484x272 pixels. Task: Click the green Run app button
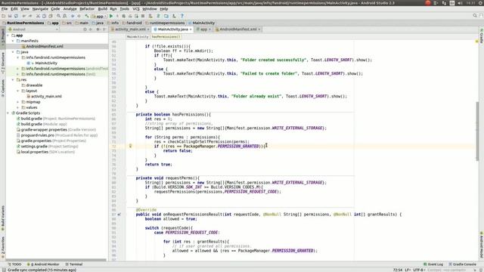coord(111,16)
